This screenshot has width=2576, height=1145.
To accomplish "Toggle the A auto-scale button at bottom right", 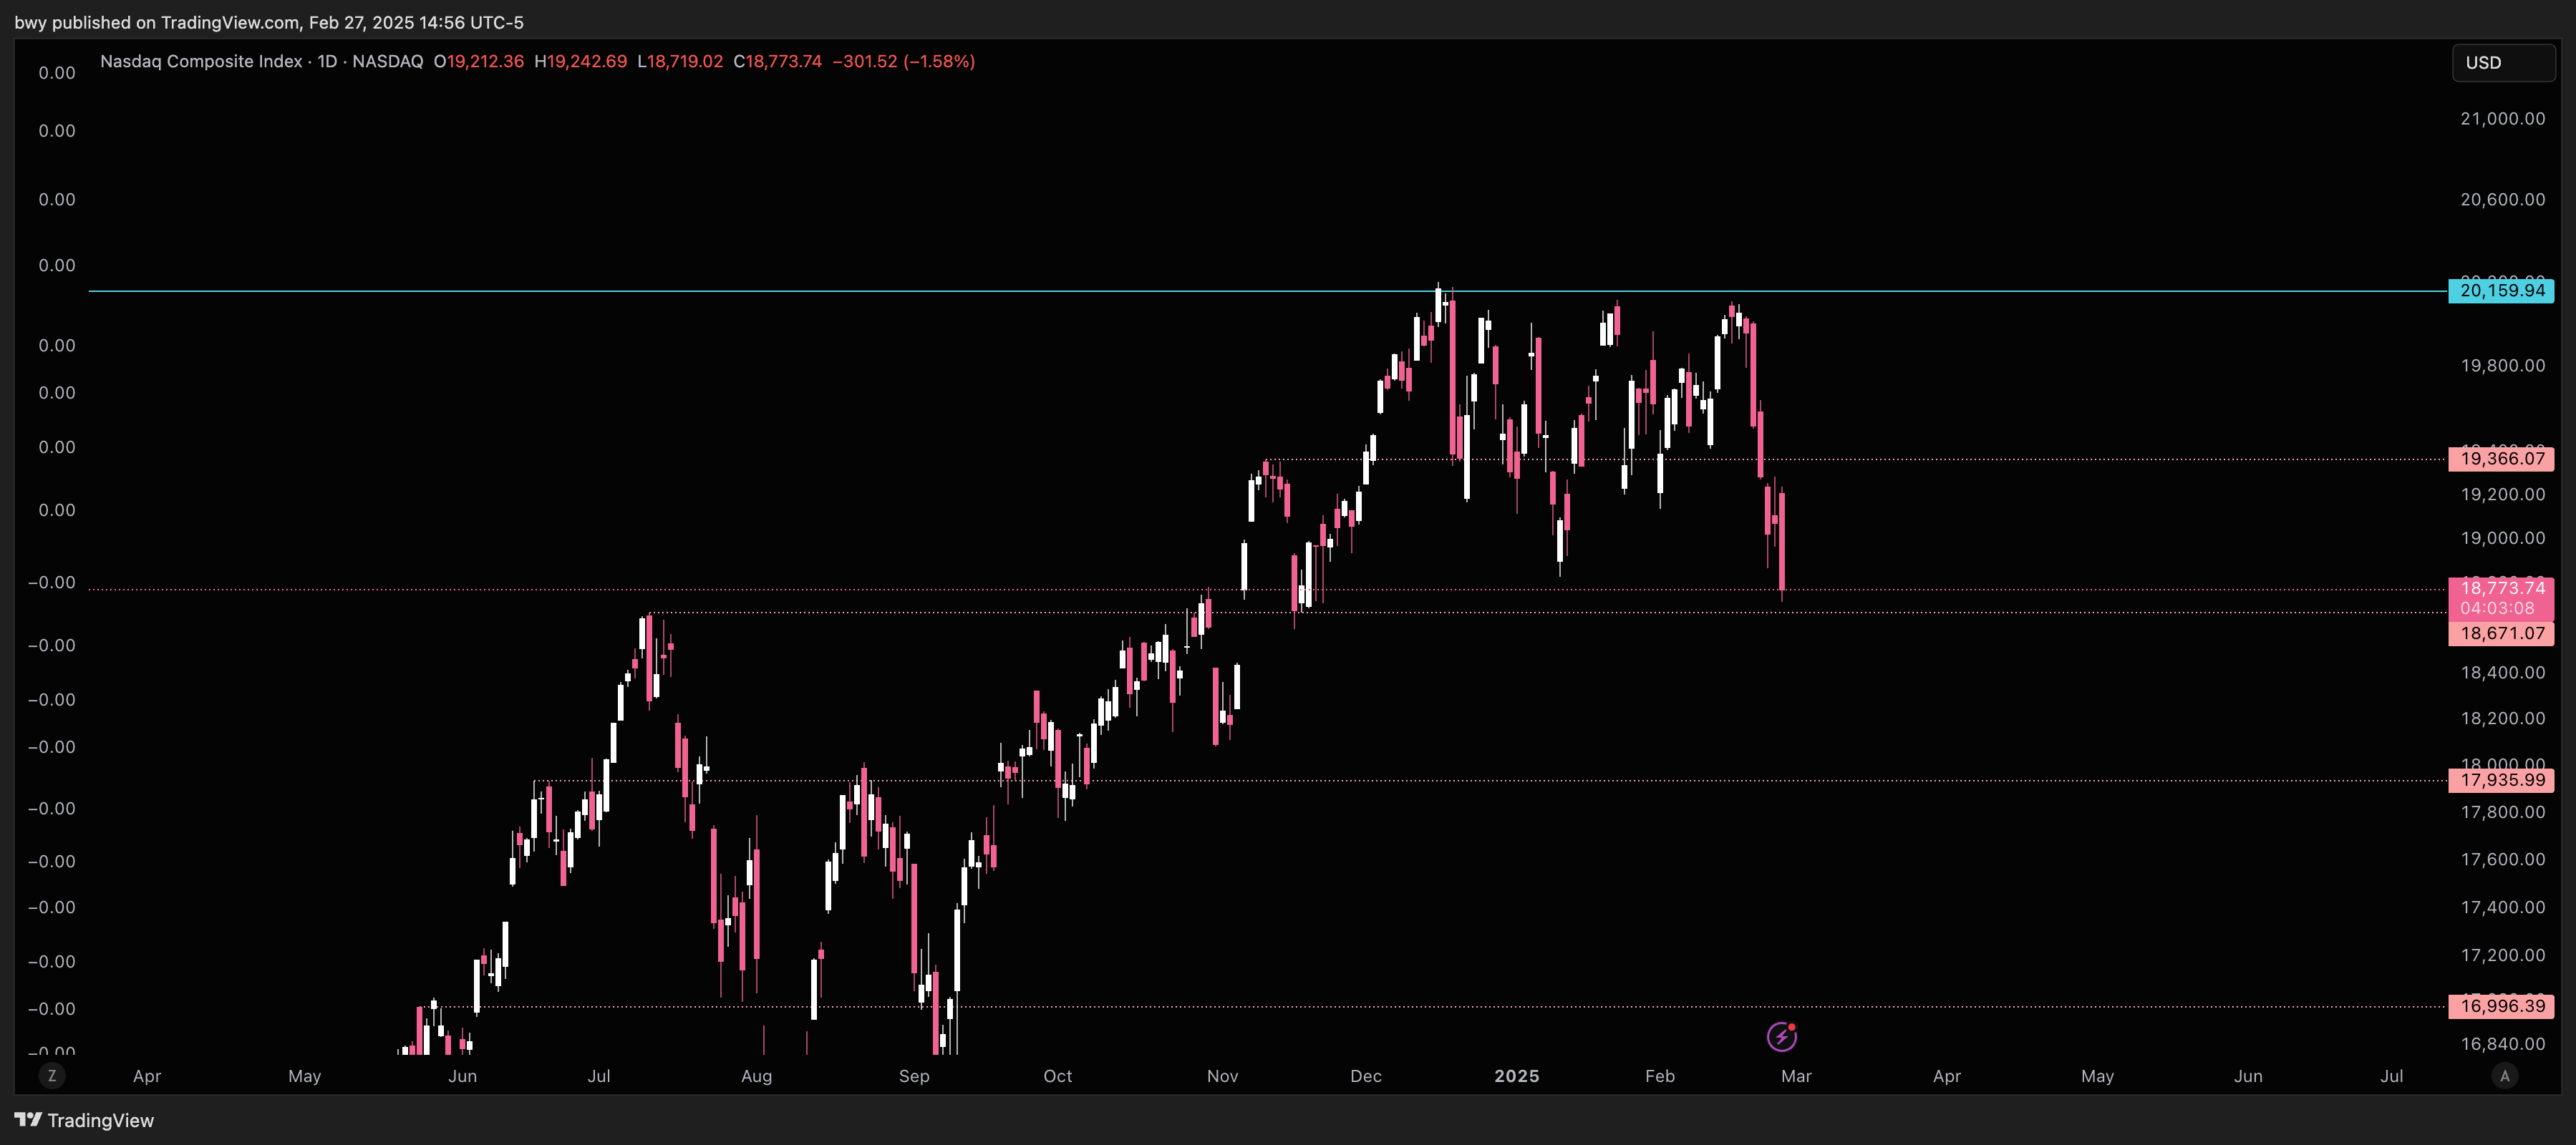I will point(2504,1076).
